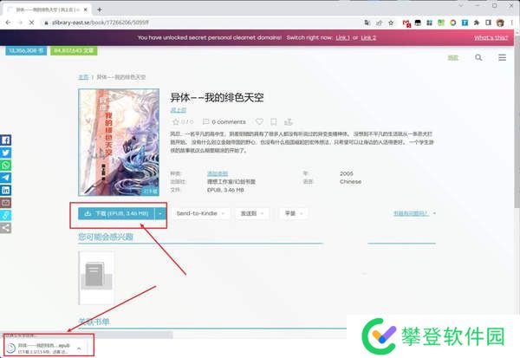The width and height of the screenshot is (520, 358).
Task: Open the tab search chevron in title bar
Action: pos(461,6)
